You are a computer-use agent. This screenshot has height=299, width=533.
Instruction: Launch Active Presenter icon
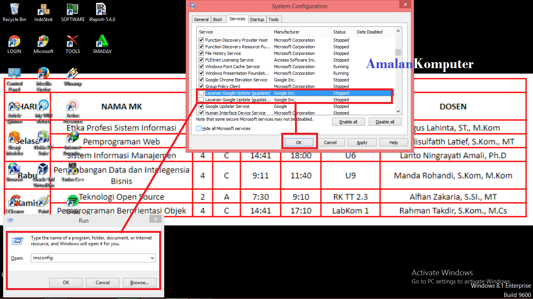tap(73, 111)
